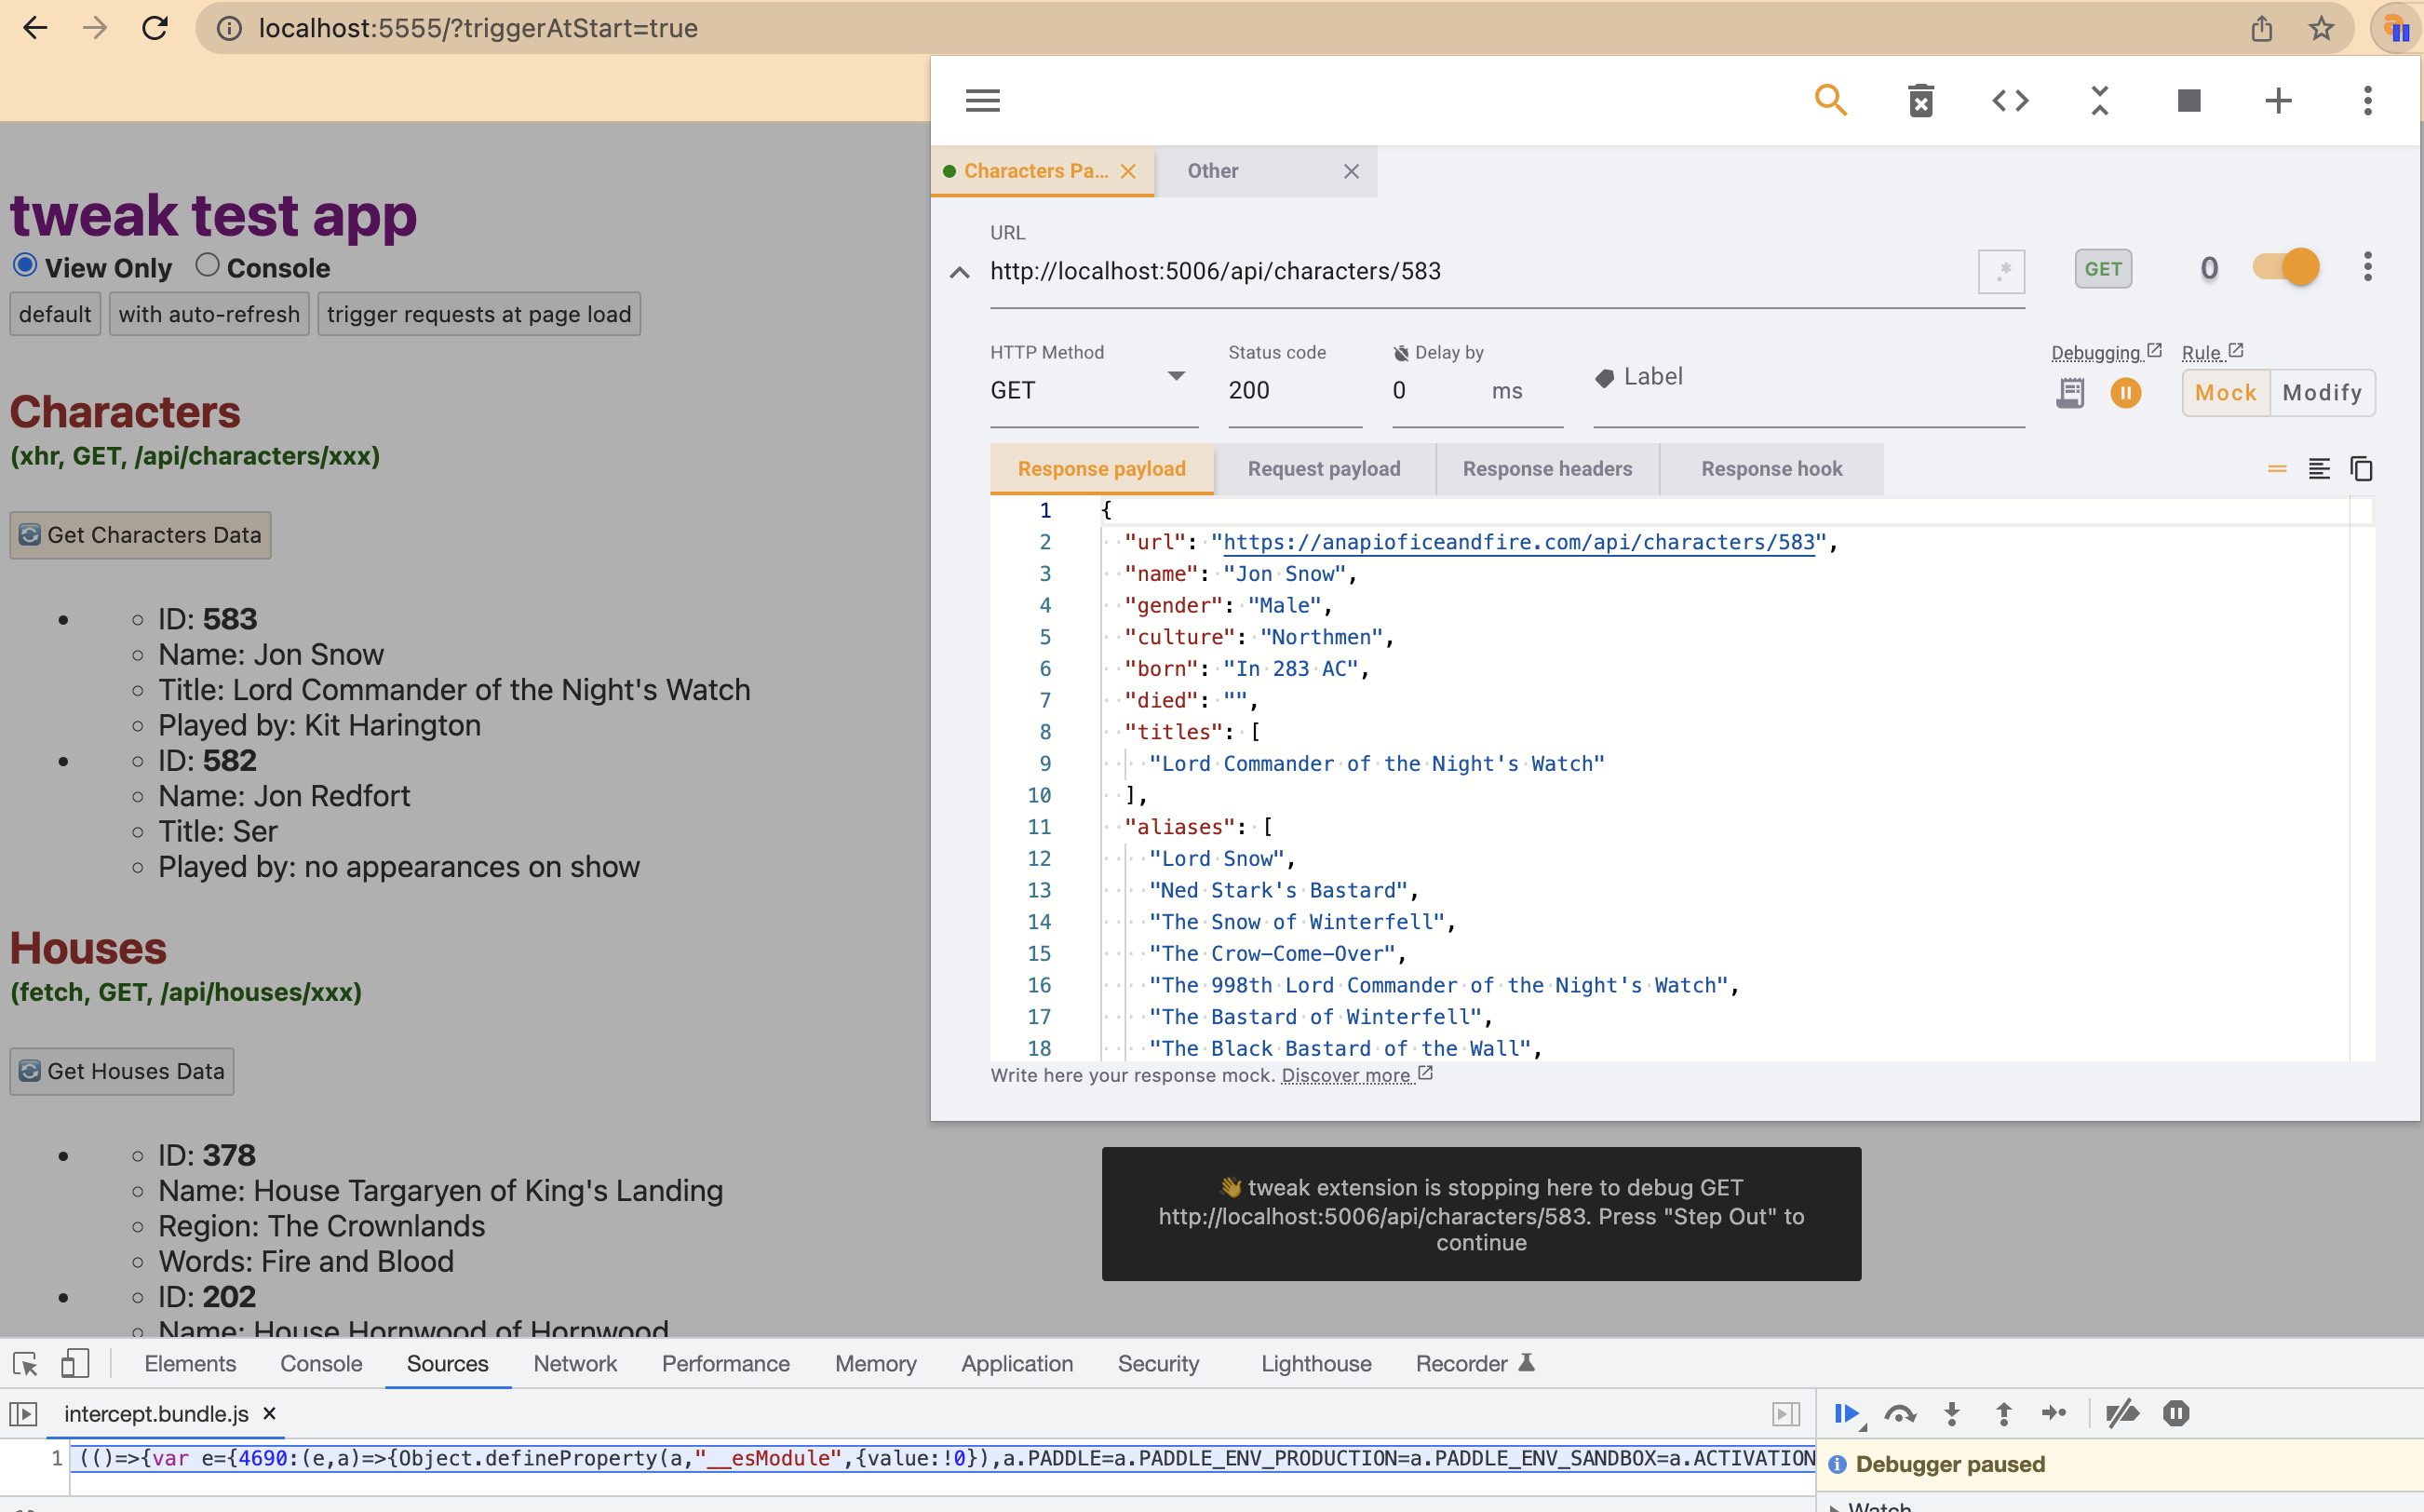2424x1512 pixels.
Task: Click the code brackets icon
Action: click(2010, 100)
